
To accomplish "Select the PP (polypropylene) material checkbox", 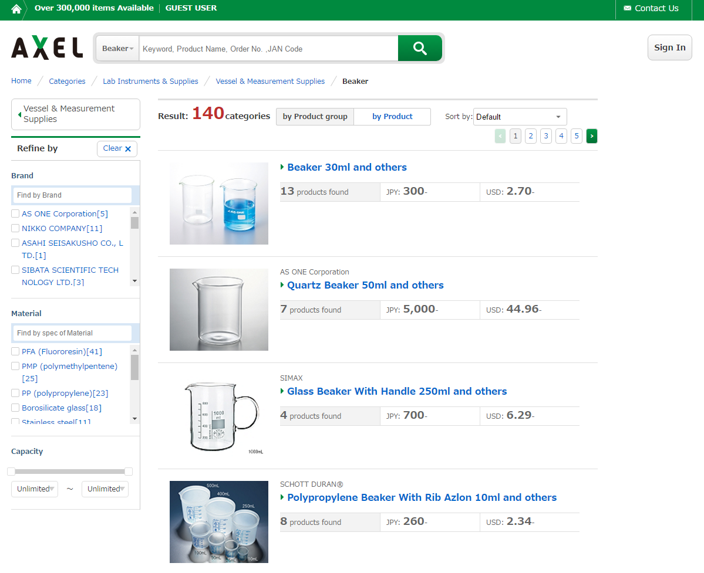I will pyautogui.click(x=15, y=393).
